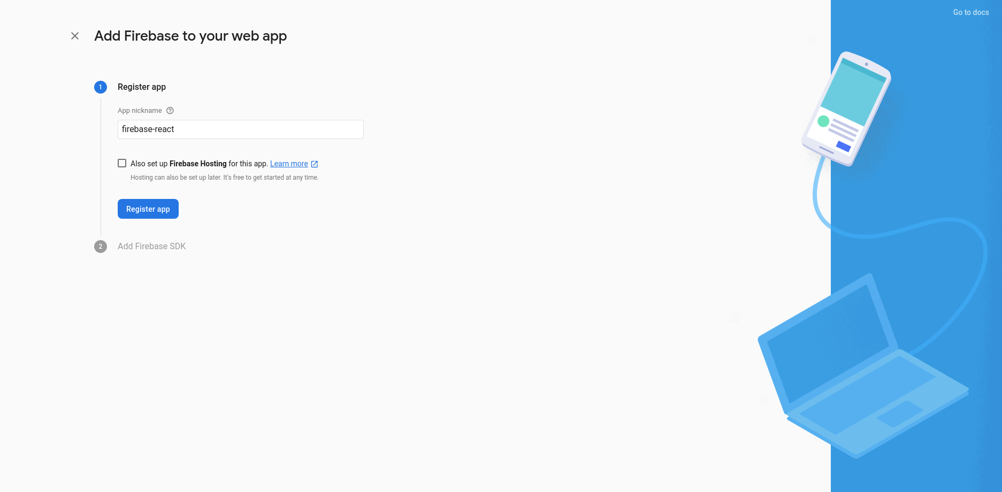
Task: Toggle the hosting checkbox for this app
Action: coord(122,163)
